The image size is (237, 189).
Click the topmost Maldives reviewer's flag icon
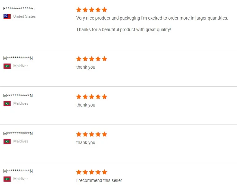(7, 66)
